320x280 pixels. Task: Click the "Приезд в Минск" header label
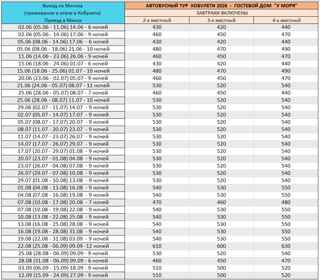[62, 21]
